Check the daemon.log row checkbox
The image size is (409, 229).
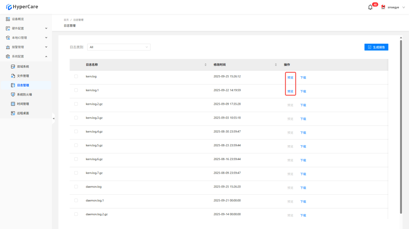[76, 186]
